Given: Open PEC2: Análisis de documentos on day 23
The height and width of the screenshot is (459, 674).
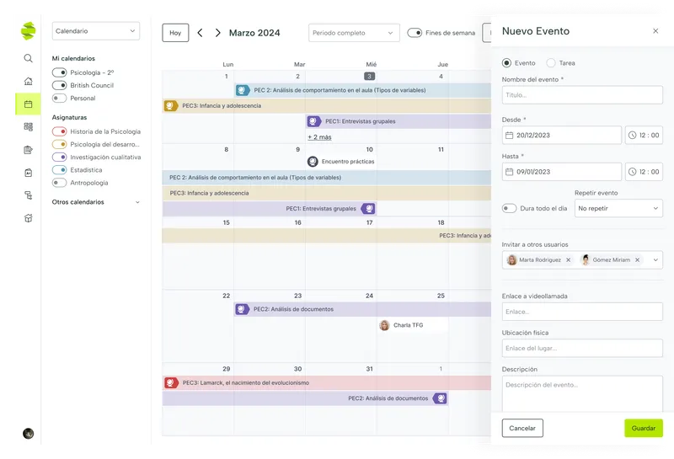Looking at the screenshot, I should [362, 309].
